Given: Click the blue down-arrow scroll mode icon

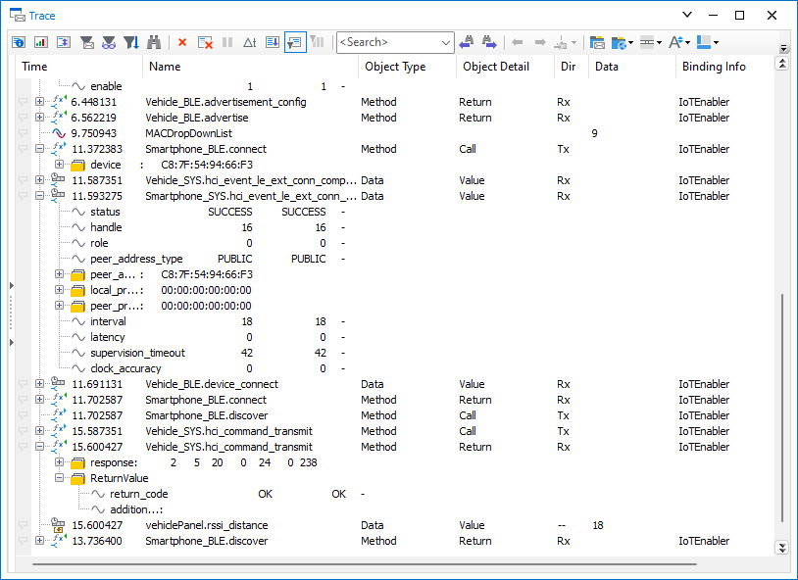Looking at the screenshot, I should [273, 42].
